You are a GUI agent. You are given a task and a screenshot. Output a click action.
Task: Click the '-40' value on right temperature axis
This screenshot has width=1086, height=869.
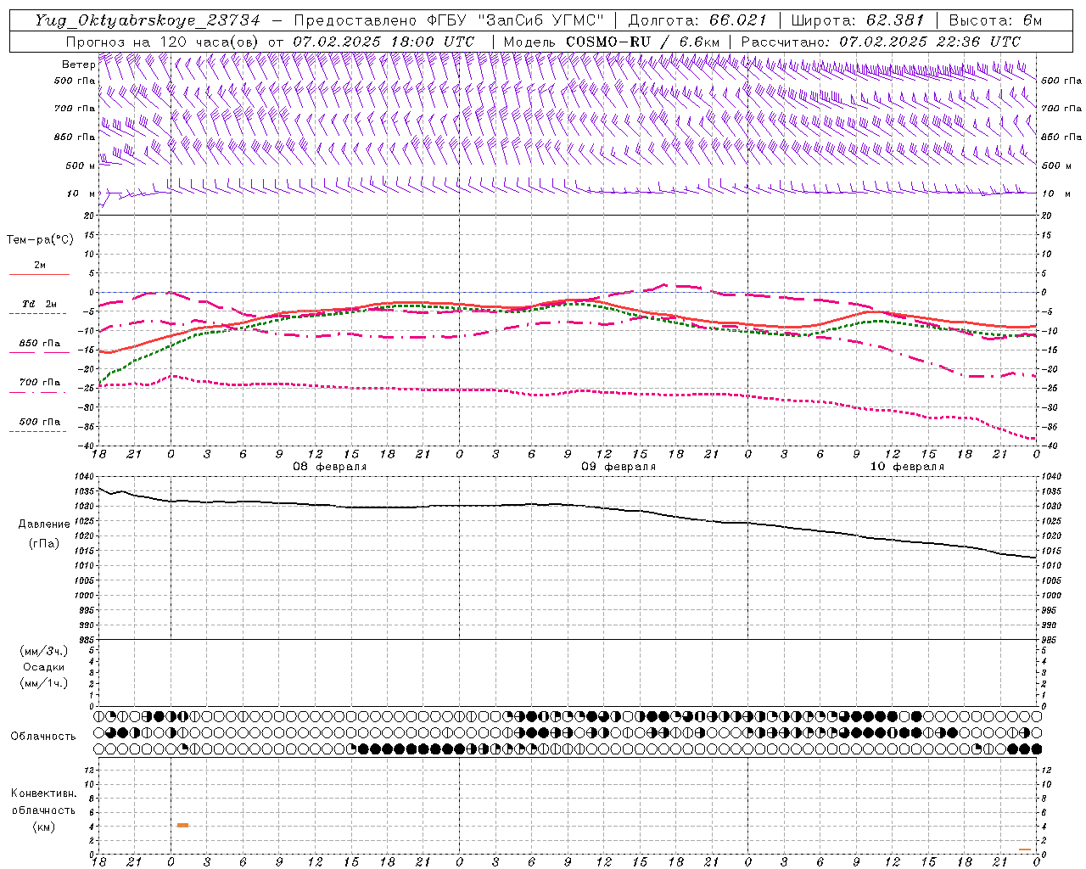coord(1050,446)
